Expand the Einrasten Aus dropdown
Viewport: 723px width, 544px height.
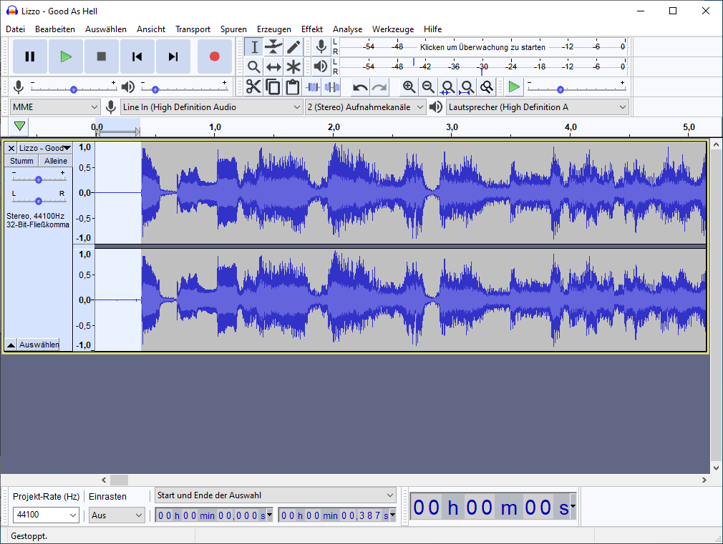pyautogui.click(x=117, y=515)
